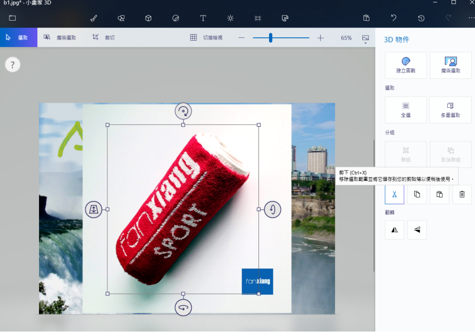Click the top toolbar Paste icon

(366, 18)
